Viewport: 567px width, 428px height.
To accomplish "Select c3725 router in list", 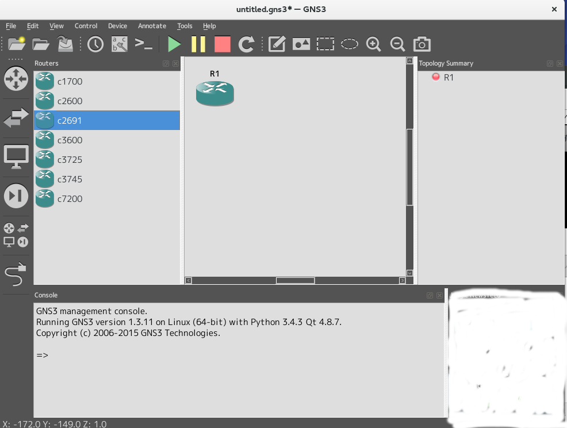I will [x=107, y=159].
